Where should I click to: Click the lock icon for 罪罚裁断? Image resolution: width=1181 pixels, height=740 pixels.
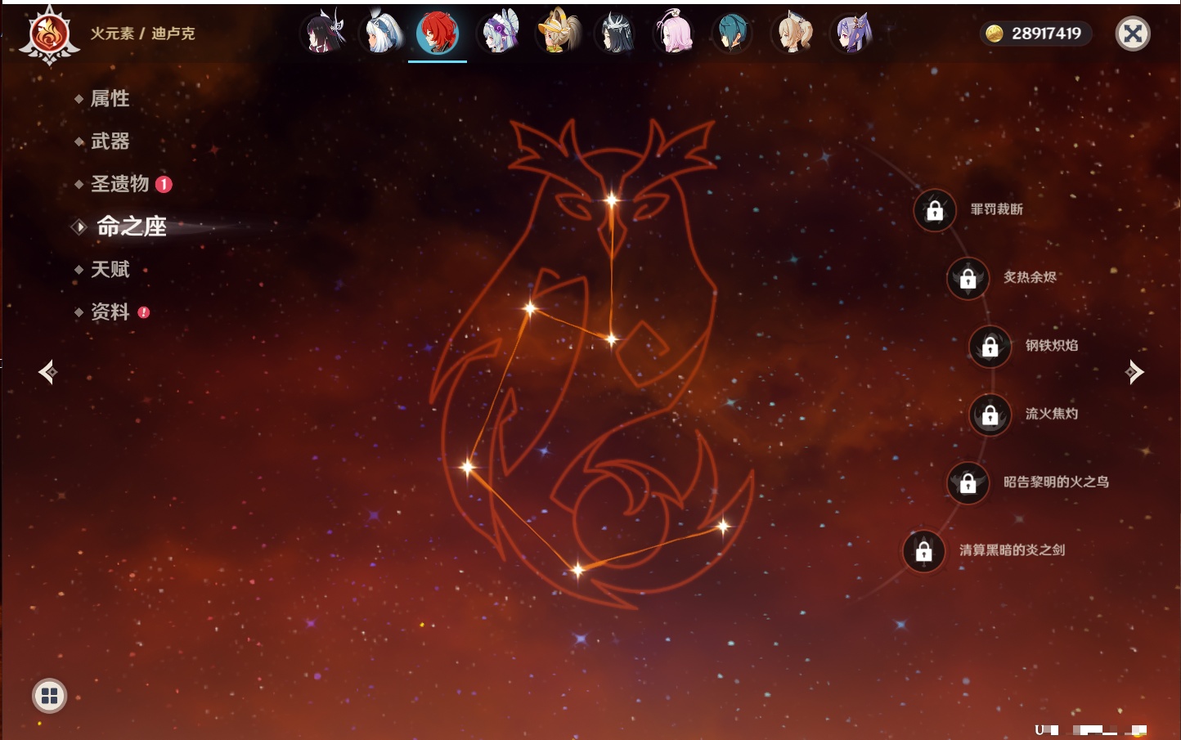935,211
